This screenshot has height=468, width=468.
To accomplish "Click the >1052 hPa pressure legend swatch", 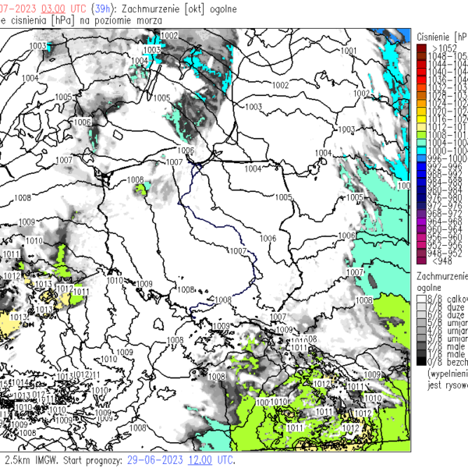I will point(421,48).
